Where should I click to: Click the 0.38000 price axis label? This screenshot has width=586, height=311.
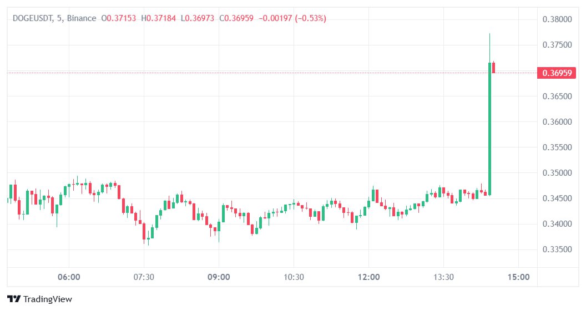click(557, 19)
